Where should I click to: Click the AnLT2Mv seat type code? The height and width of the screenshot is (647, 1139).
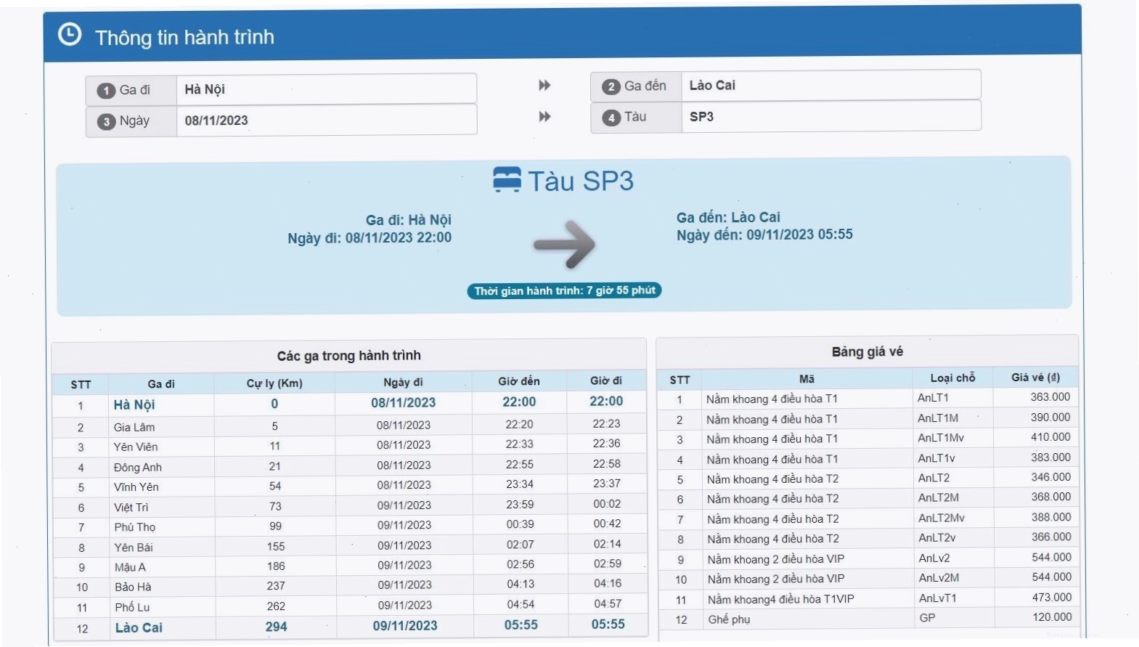click(x=942, y=518)
